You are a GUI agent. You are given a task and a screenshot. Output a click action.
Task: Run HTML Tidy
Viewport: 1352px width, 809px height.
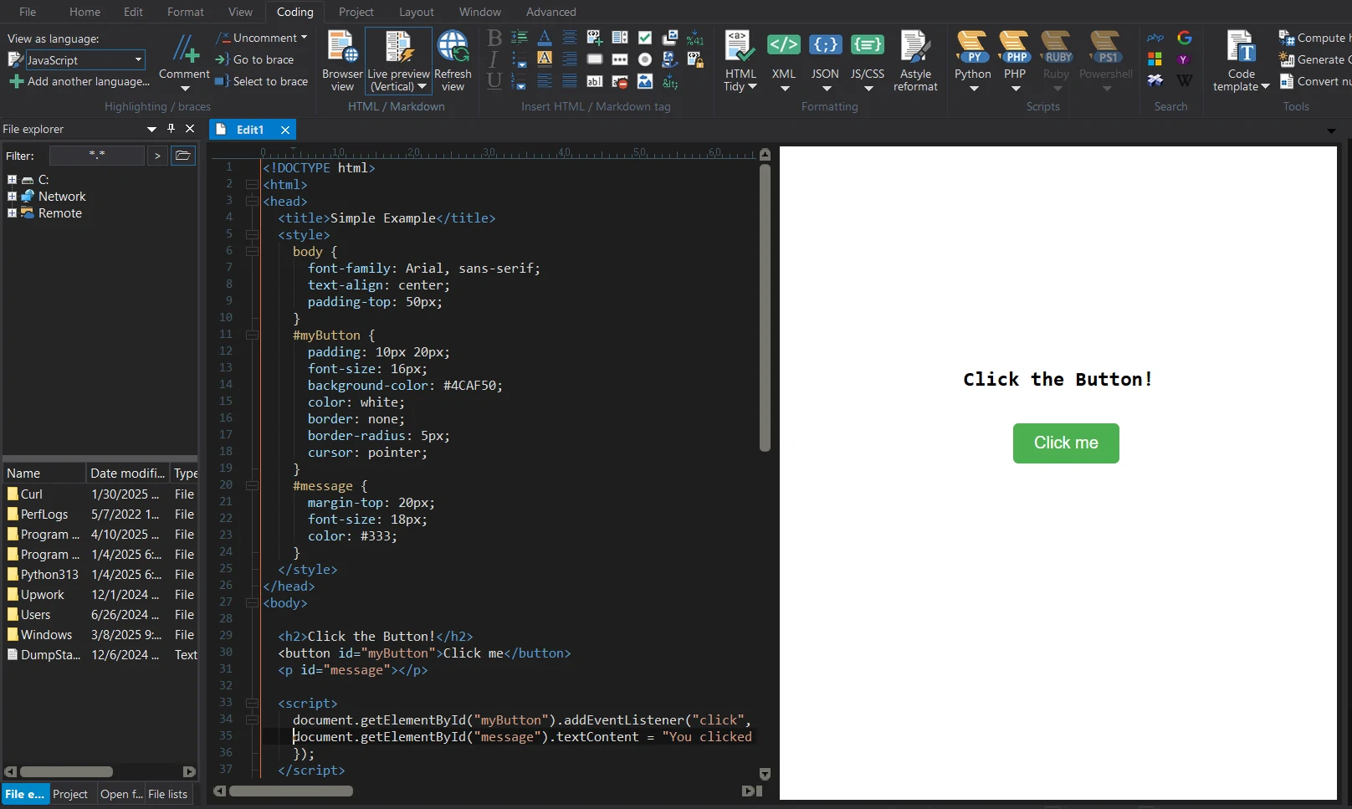(x=740, y=52)
